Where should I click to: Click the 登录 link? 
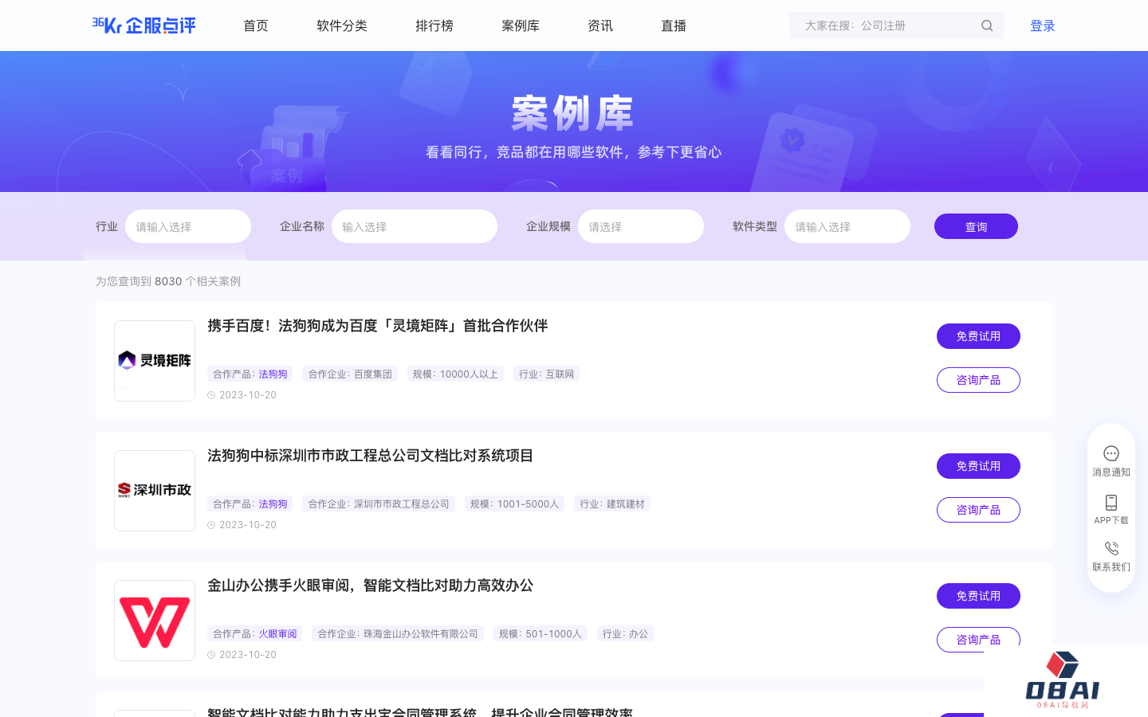(x=1043, y=25)
